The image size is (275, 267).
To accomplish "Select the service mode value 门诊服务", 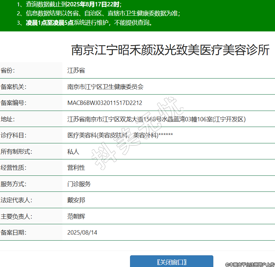I will tap(79, 184).
